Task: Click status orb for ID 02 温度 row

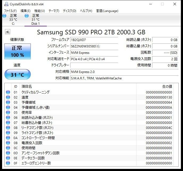Action: [8, 97]
